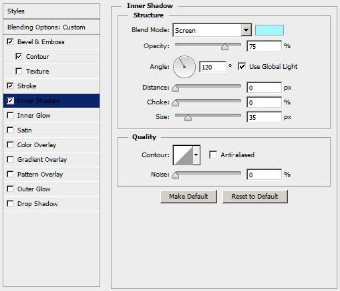Image resolution: width=340 pixels, height=291 pixels.
Task: Toggle the Contour style checkbox
Action: [19, 56]
